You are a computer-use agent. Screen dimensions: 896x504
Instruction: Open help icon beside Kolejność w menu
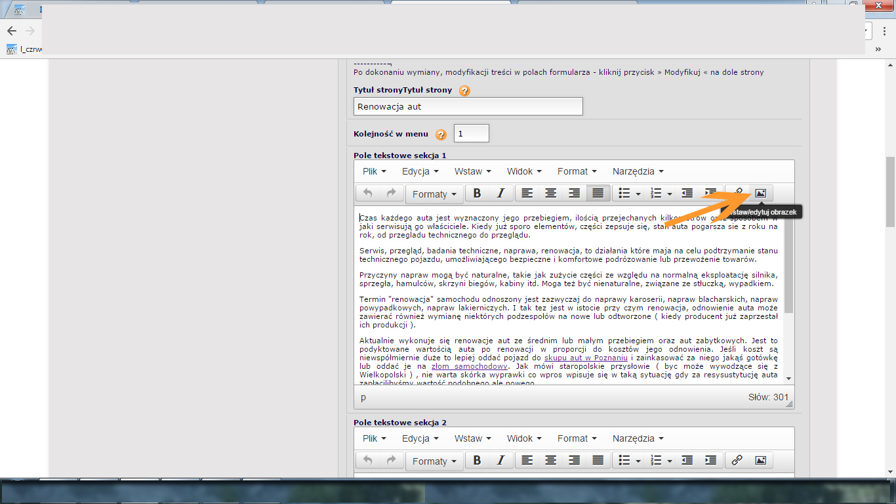[441, 135]
